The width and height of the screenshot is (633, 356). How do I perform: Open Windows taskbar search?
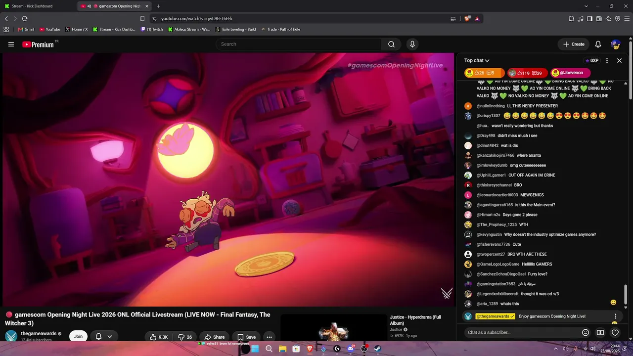[269, 349]
